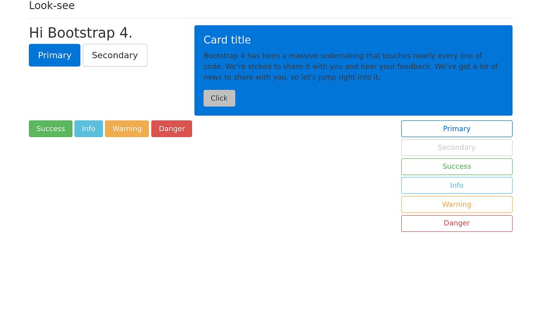Click the red Danger button
Viewport: 541px width, 309px height.
point(171,129)
